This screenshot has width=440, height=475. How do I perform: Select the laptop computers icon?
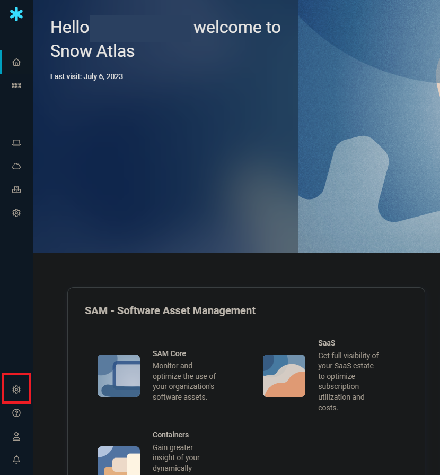click(x=16, y=143)
